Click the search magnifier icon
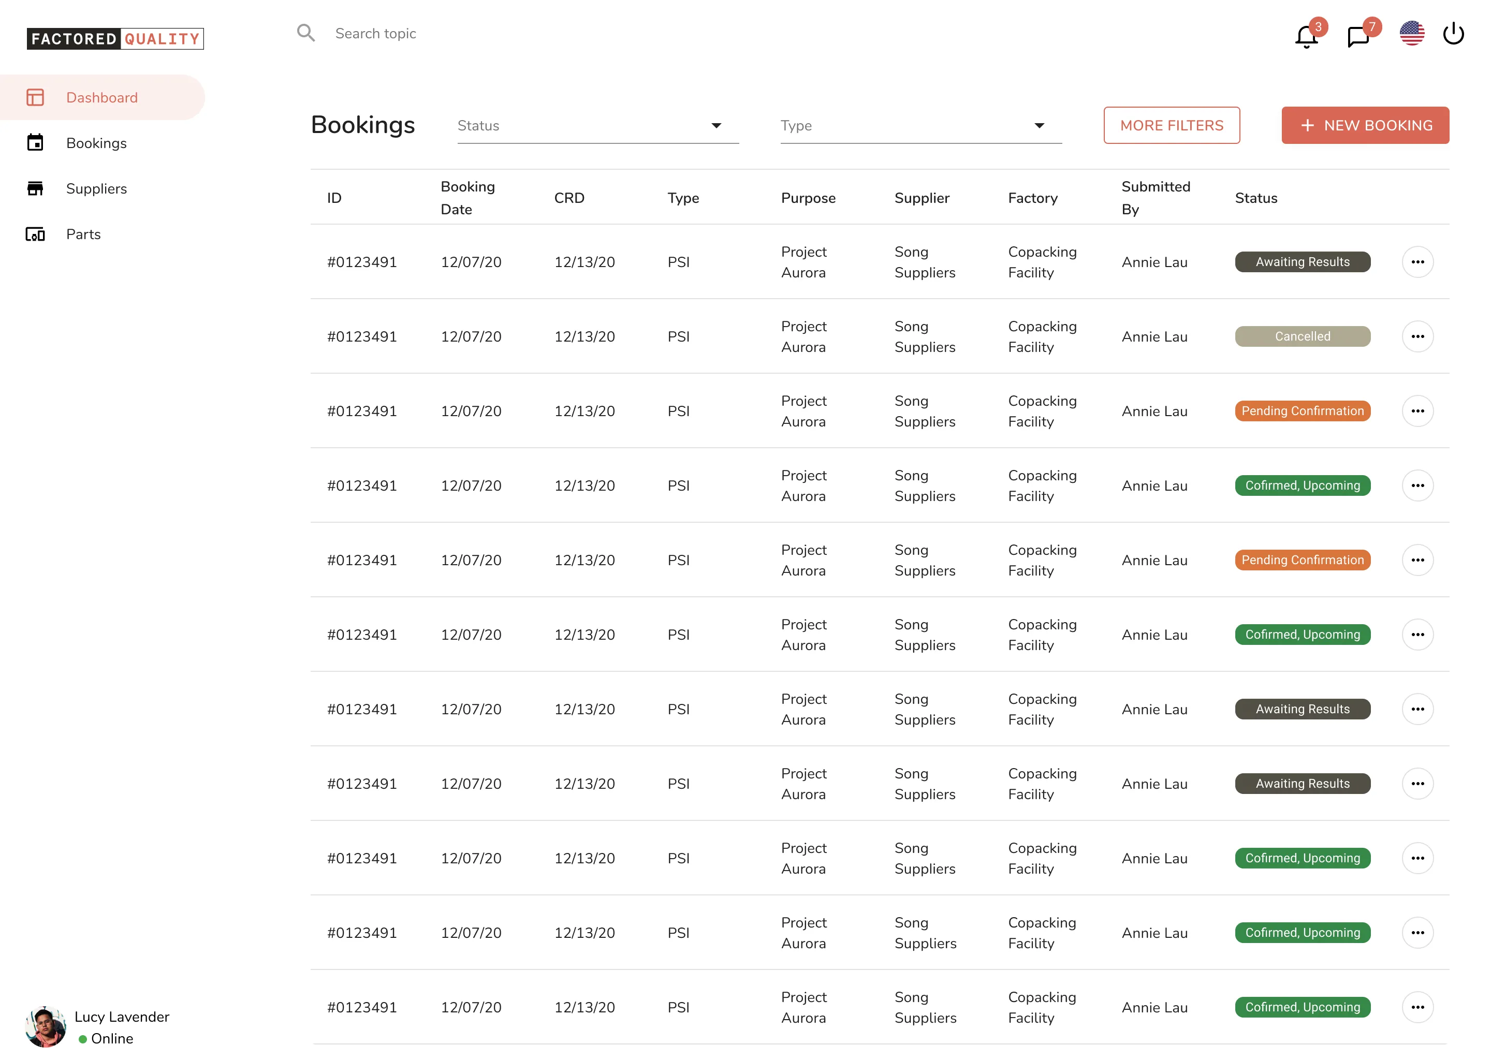Viewport: 1491px width, 1060px height. (305, 33)
